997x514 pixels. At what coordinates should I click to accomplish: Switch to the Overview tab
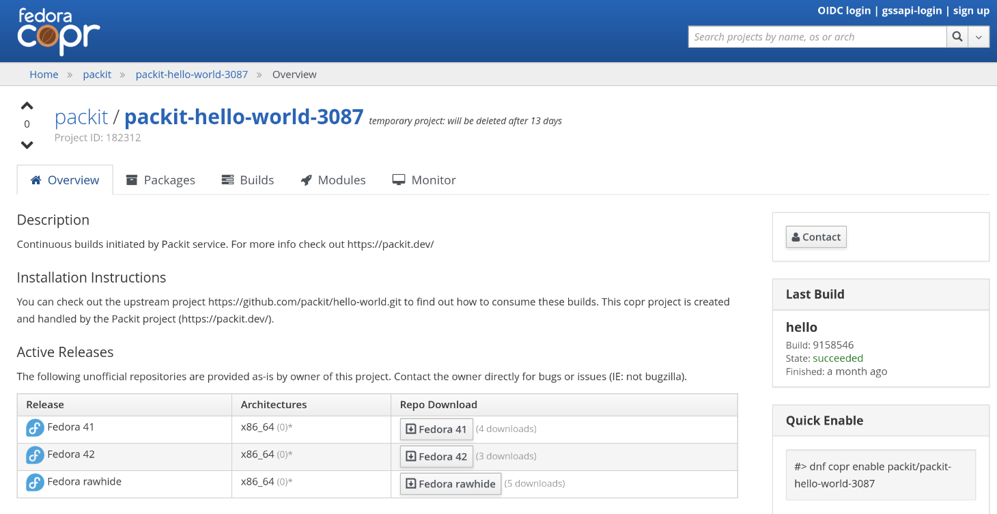65,180
